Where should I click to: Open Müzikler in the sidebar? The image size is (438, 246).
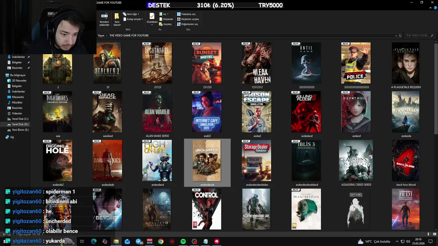pos(15,102)
